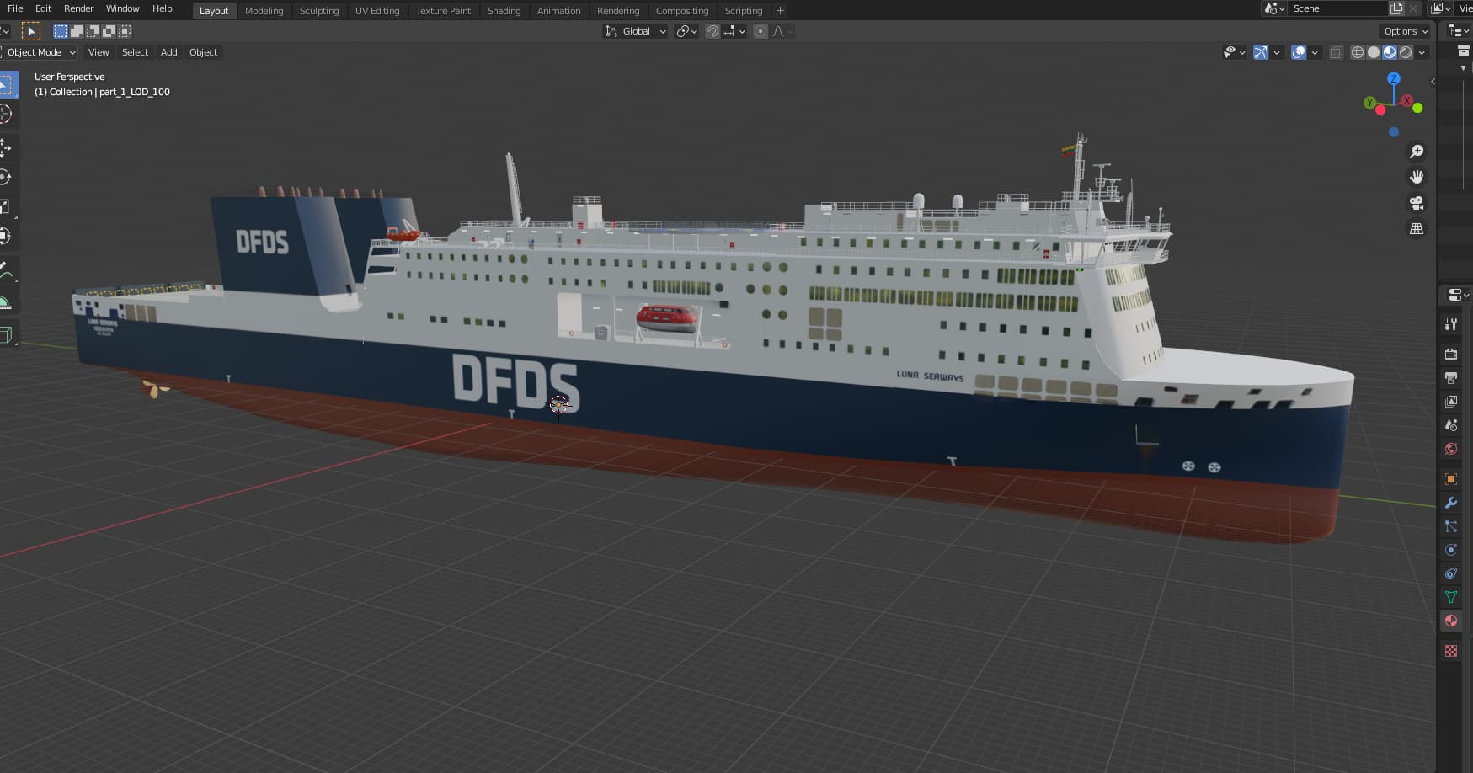Toggle snapping magnet on or off
The height and width of the screenshot is (773, 1473).
pyautogui.click(x=712, y=31)
